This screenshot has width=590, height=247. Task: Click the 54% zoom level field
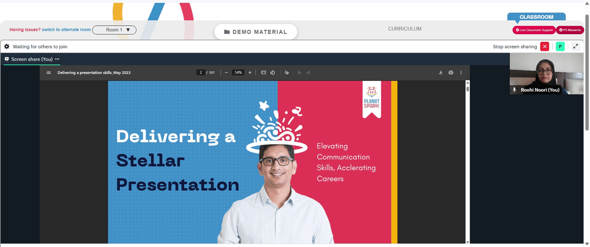(238, 73)
